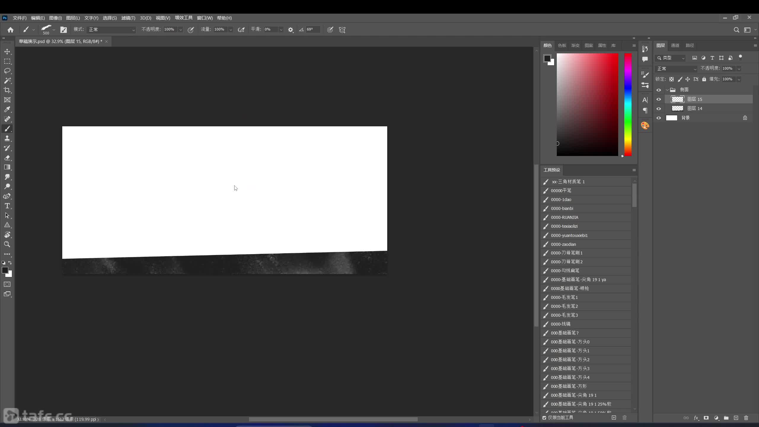
Task: Open the 滤镜(T) menu
Action: pos(128,18)
